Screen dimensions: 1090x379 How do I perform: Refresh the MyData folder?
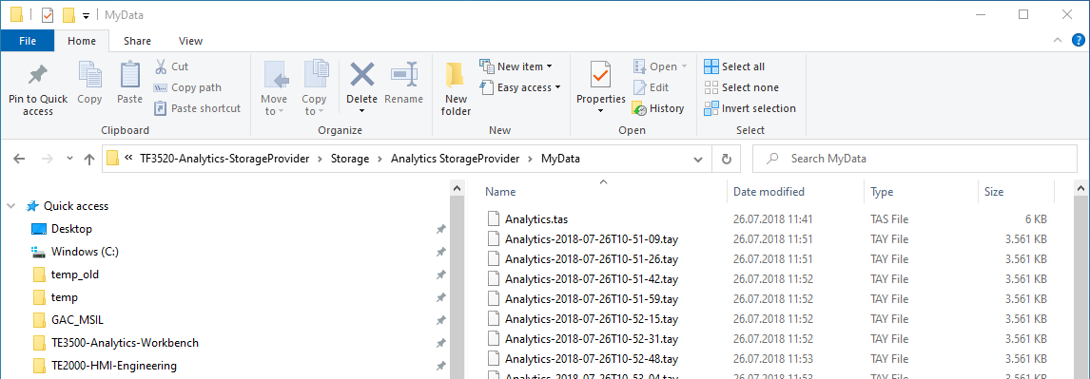tap(727, 159)
